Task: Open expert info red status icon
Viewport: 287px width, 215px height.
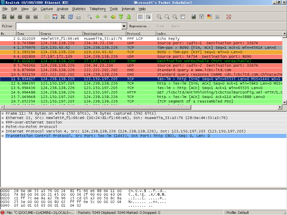Action: (x=3, y=213)
